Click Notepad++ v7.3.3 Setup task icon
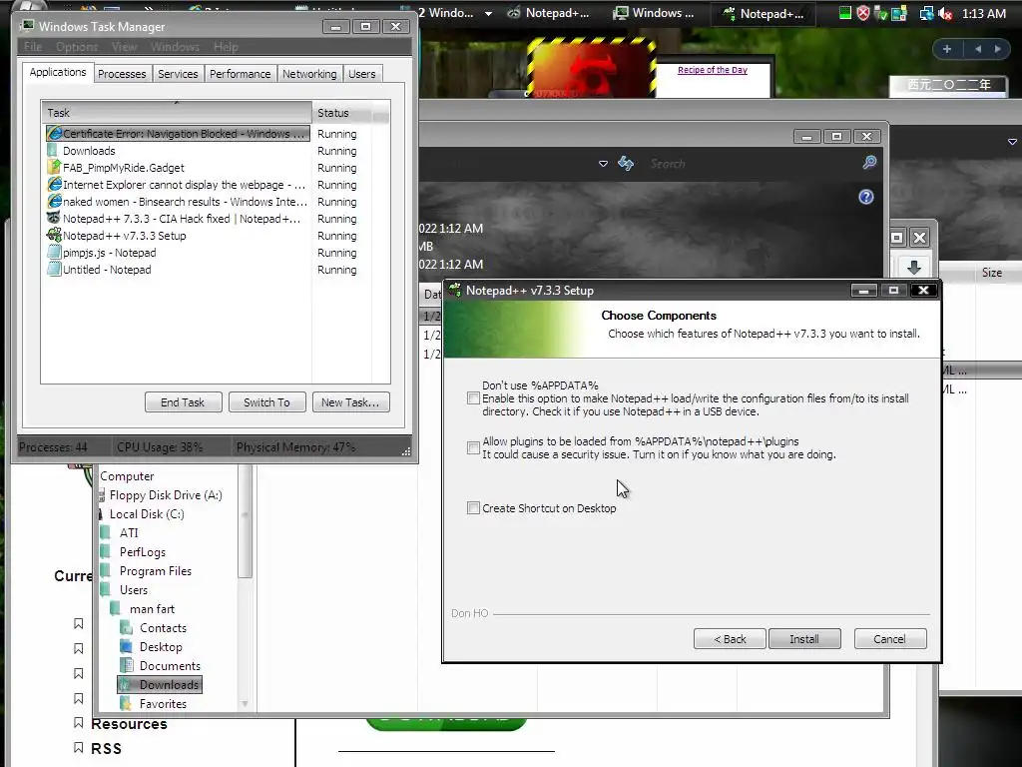Viewport: 1022px width, 767px height. [54, 236]
